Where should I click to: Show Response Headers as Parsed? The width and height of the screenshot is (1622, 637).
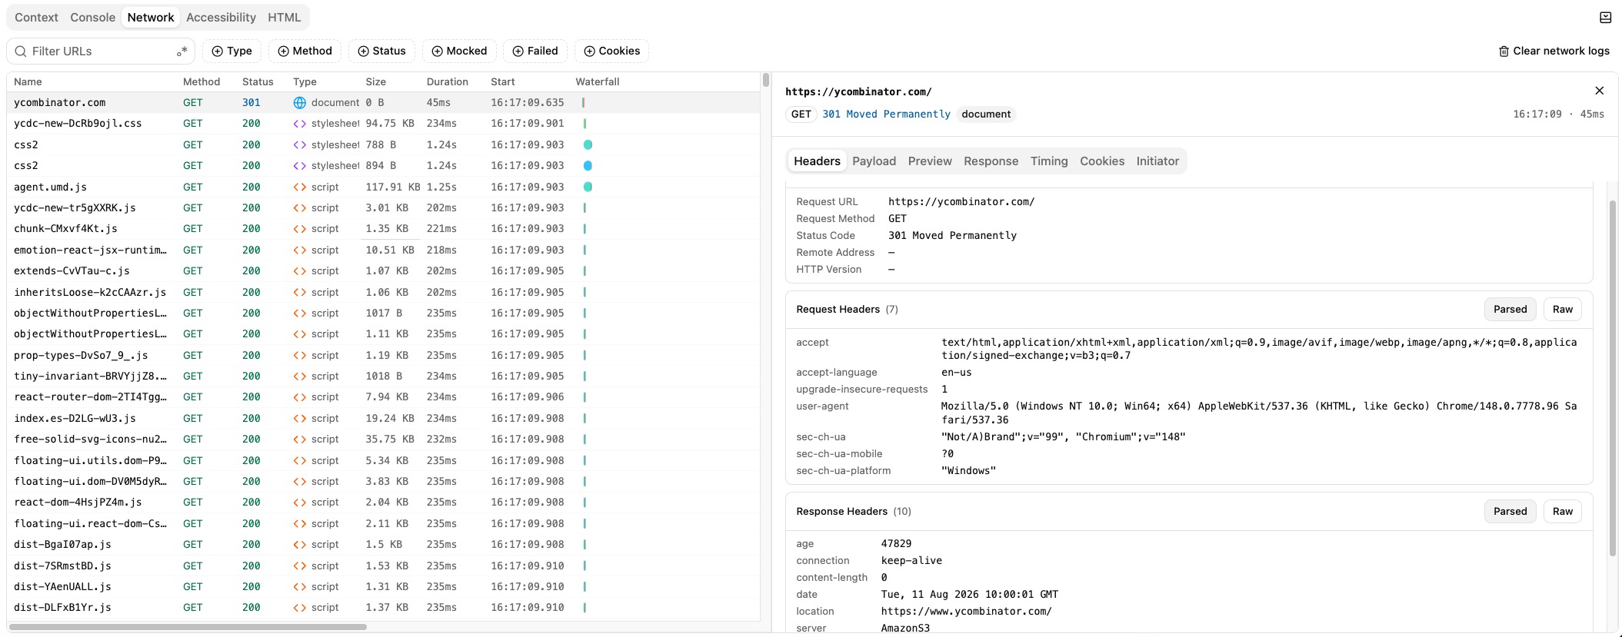point(1510,512)
